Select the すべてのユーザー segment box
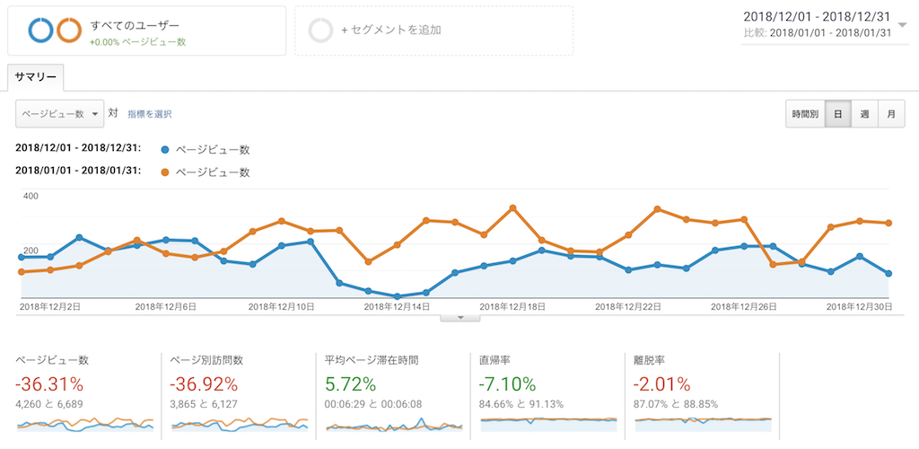This screenshot has height=449, width=919. pyautogui.click(x=146, y=31)
